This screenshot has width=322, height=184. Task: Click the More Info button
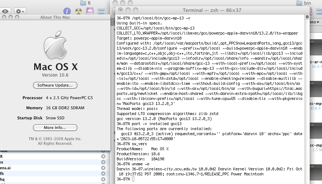55,128
